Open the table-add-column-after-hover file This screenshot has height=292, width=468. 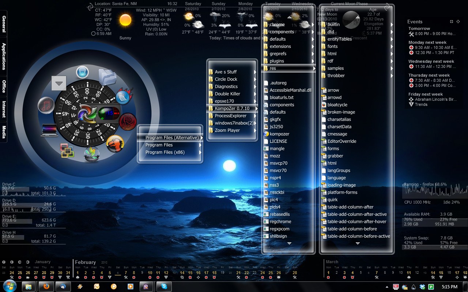click(355, 222)
